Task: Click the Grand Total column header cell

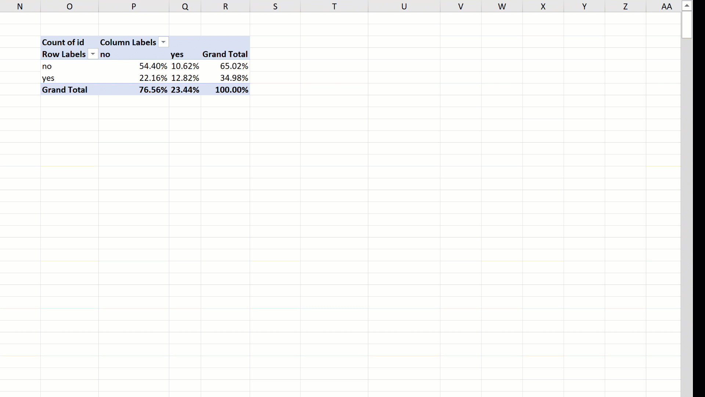Action: 225,54
